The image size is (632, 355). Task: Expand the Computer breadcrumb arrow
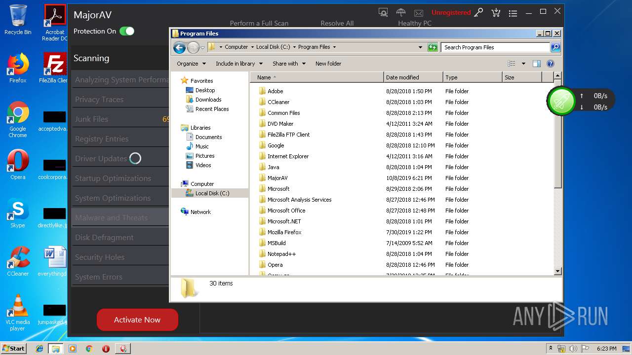[252, 47]
